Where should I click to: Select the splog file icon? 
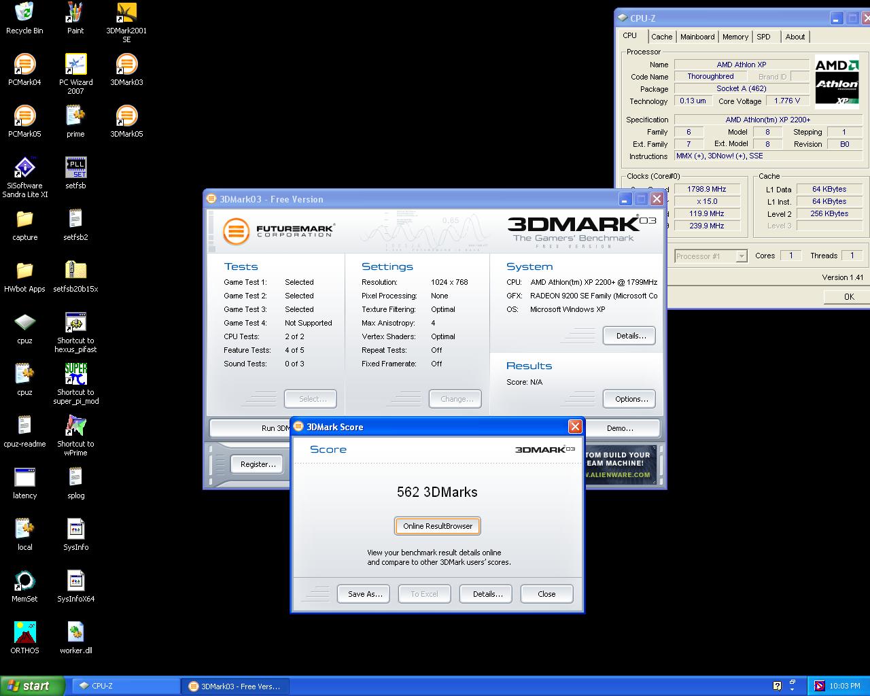coord(75,483)
